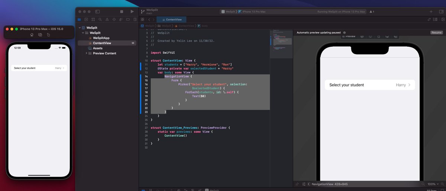This screenshot has width=446, height=191.
Task: Click the Resume preview button
Action: tap(436, 33)
